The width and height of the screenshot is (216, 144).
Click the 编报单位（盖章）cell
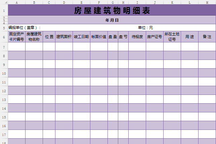point(25,28)
